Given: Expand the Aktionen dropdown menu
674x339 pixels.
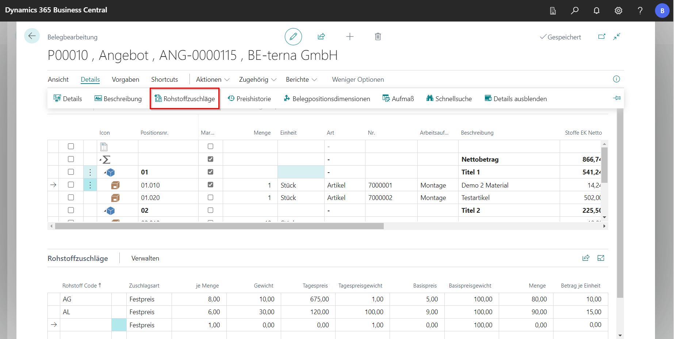Looking at the screenshot, I should point(212,80).
